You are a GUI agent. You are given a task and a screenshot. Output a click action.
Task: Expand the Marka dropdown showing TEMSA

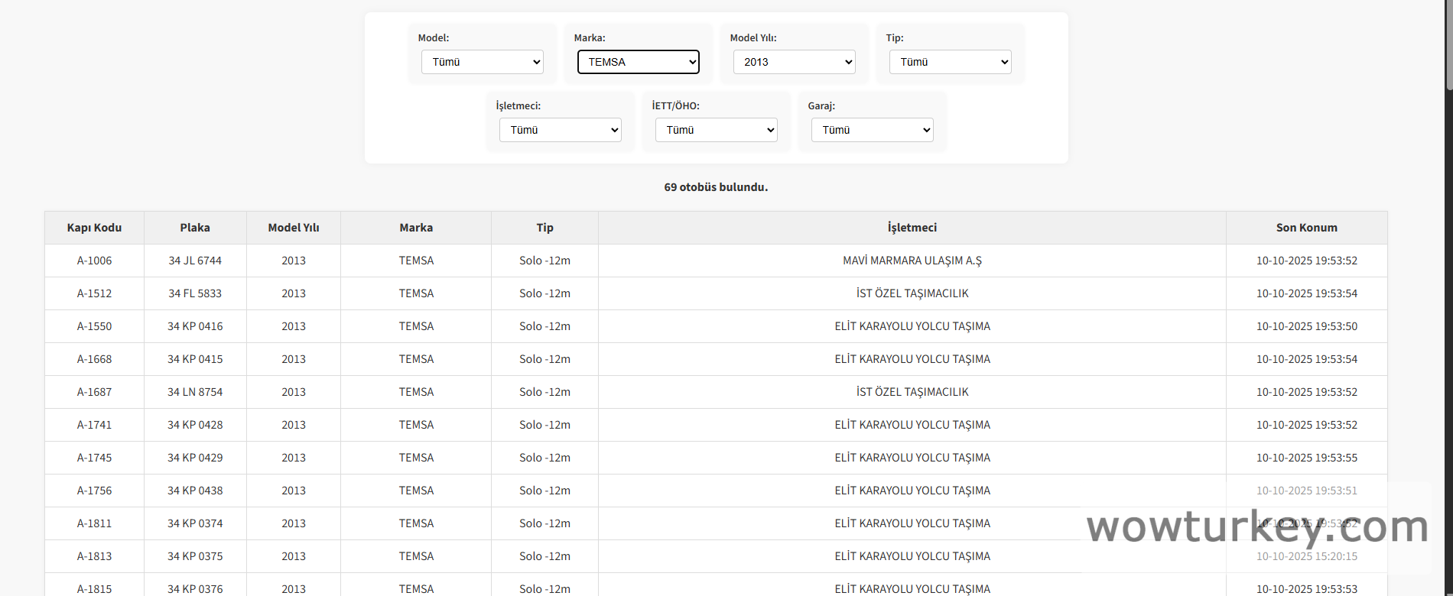point(638,62)
